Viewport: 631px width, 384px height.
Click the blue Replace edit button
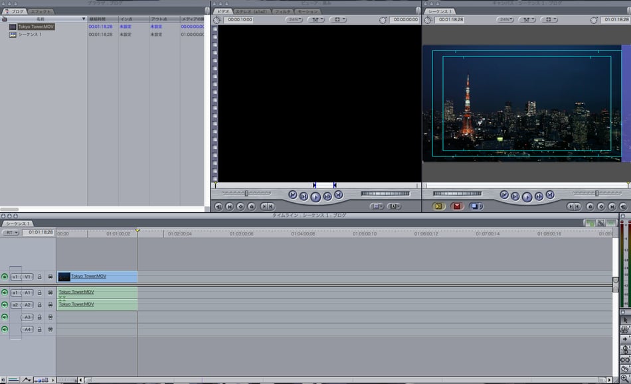[x=476, y=206]
